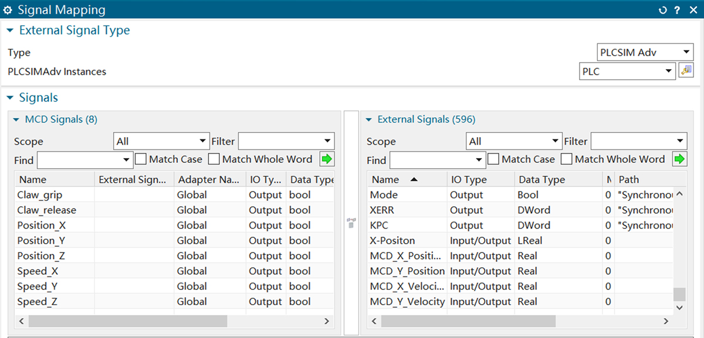
Task: Sort MCD Signals by Adapter Name column
Action: (210, 179)
